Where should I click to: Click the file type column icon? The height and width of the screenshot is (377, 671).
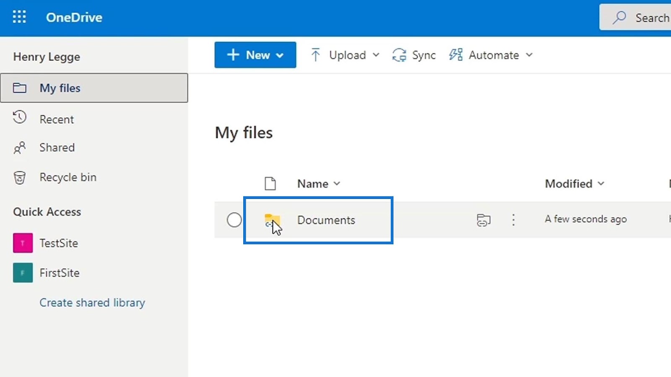tap(270, 183)
